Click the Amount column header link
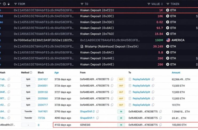Viewport: 198px width, 130px height. pyautogui.click(x=176, y=72)
